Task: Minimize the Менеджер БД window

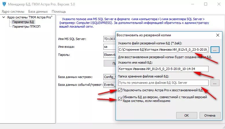Action: pos(193,4)
